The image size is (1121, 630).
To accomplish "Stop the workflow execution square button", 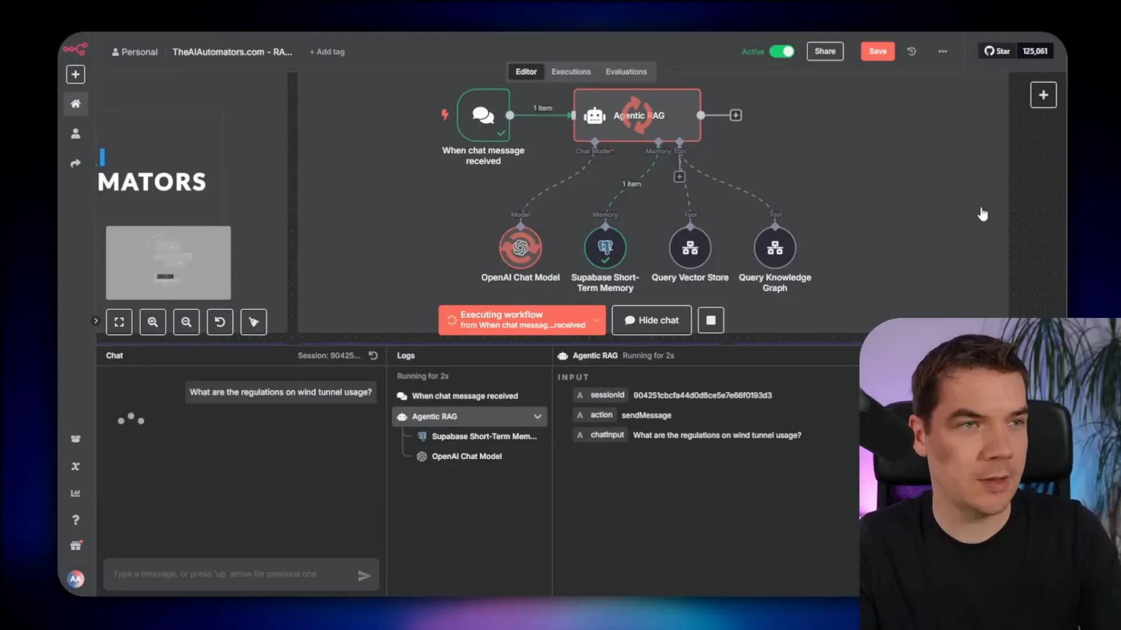I will (711, 320).
